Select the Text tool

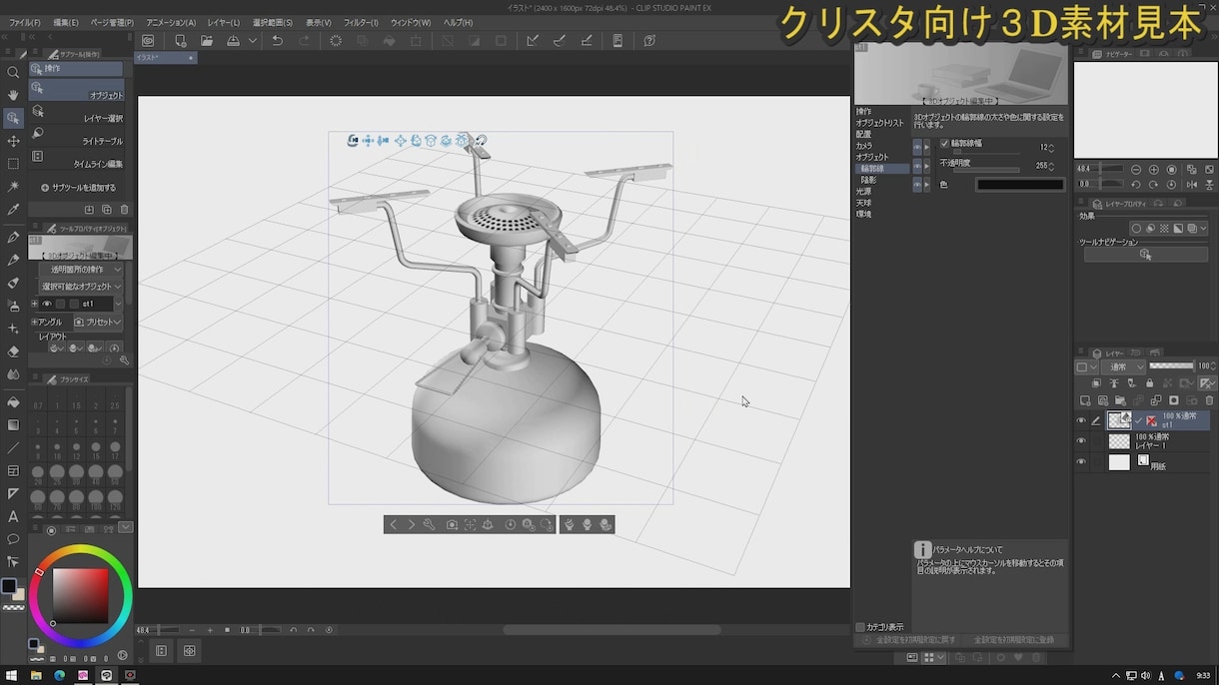(x=13, y=516)
